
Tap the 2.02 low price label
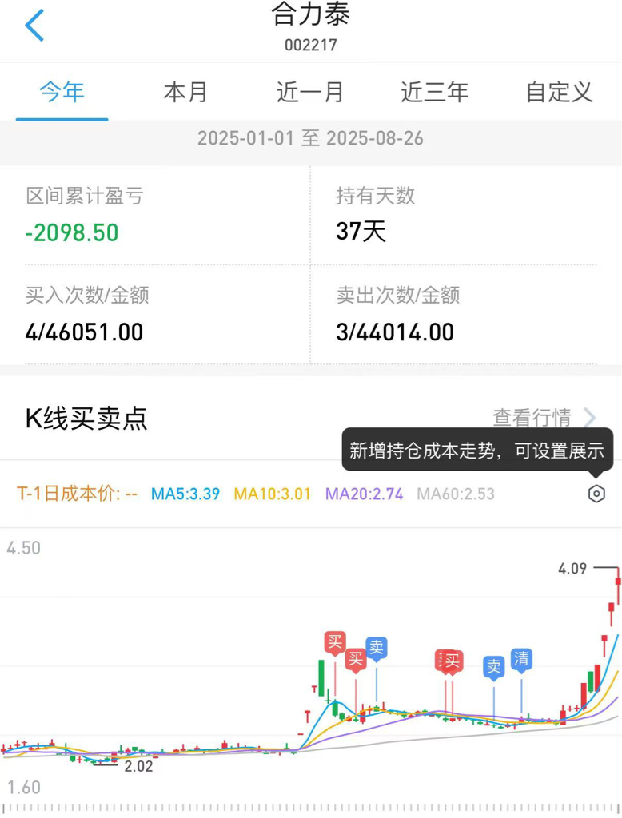click(138, 766)
